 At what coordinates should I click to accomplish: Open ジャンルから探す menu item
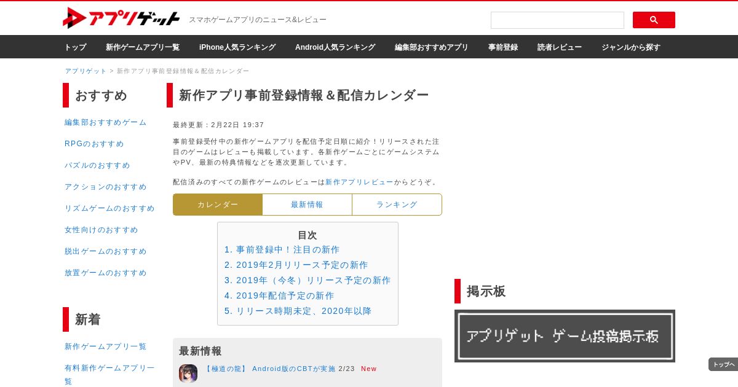(x=631, y=47)
